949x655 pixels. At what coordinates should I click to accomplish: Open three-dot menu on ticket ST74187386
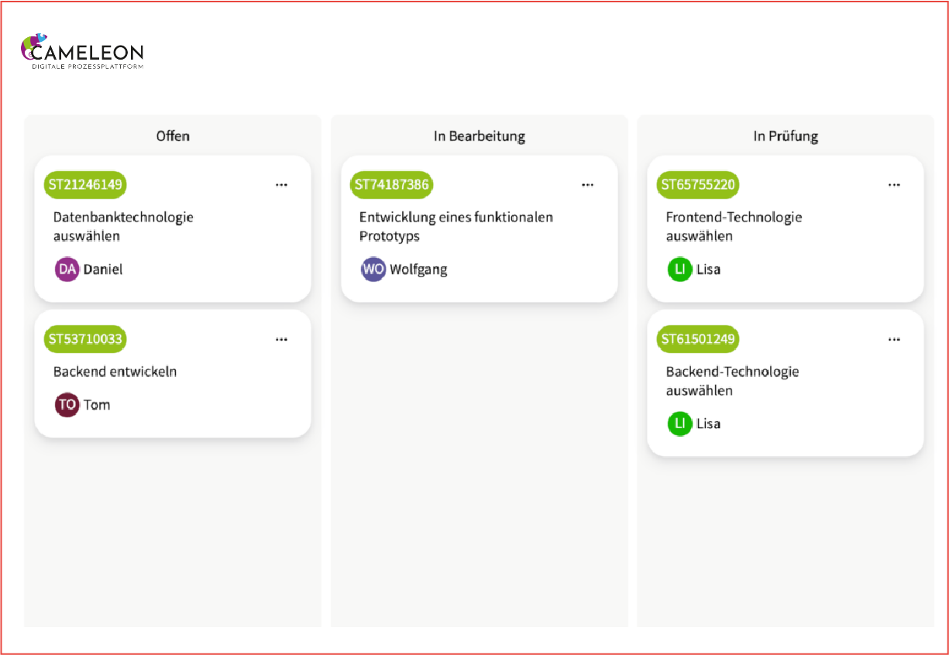click(588, 185)
